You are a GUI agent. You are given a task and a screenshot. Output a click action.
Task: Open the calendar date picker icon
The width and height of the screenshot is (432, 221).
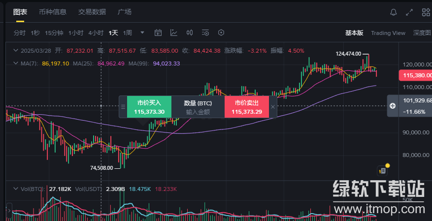pyautogui.click(x=158, y=33)
